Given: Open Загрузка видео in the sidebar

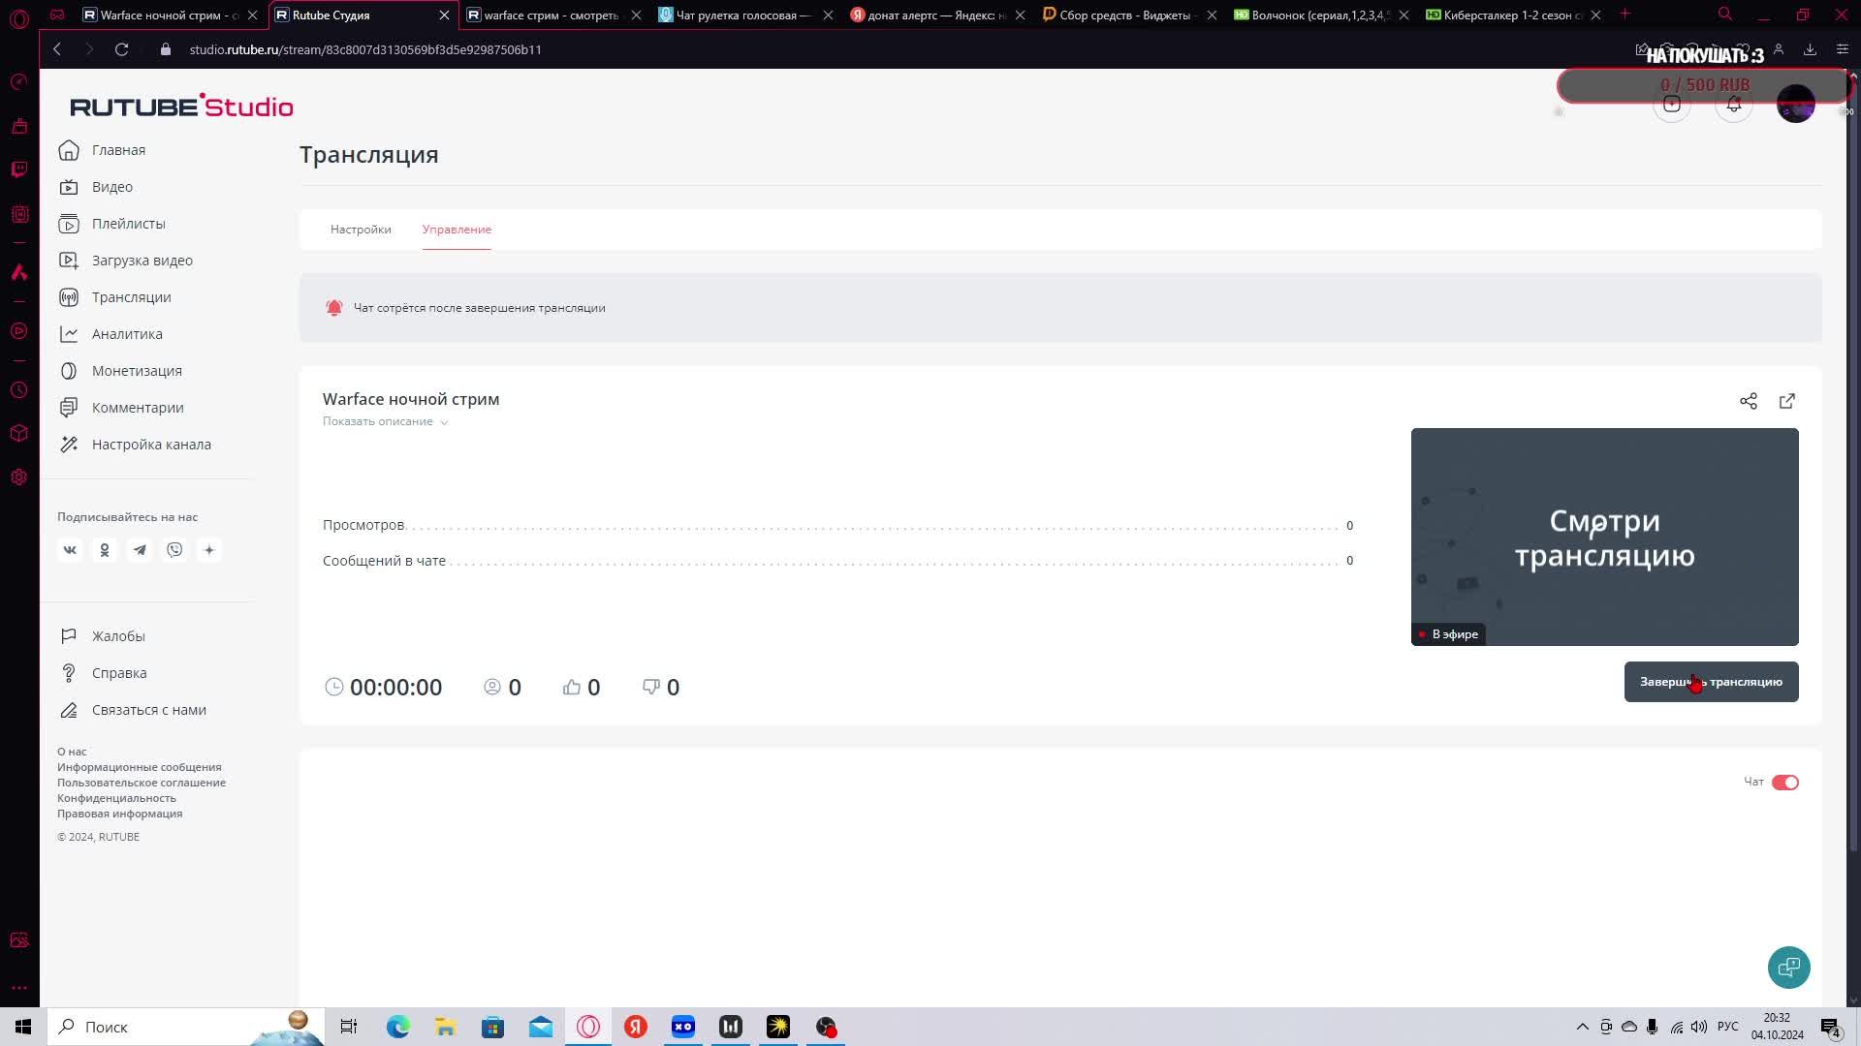Looking at the screenshot, I should click(x=125, y=261).
